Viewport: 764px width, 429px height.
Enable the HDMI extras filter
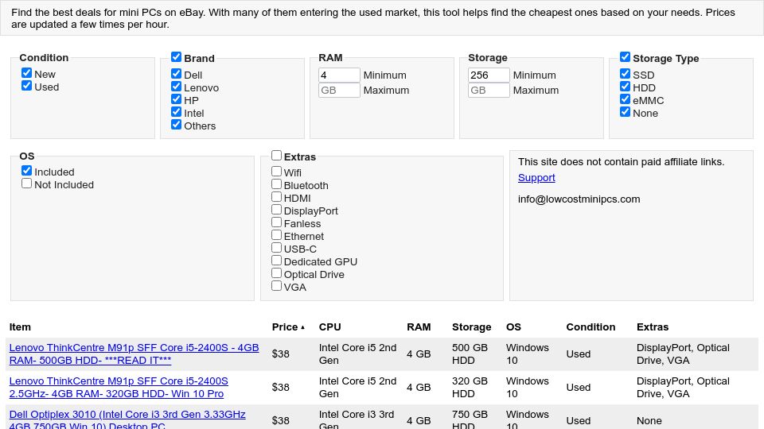[x=276, y=196]
